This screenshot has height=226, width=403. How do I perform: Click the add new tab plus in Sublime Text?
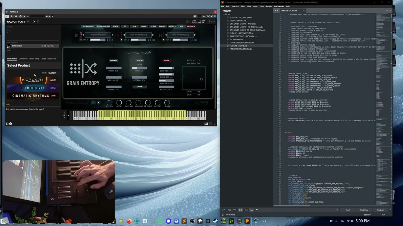(387, 10)
